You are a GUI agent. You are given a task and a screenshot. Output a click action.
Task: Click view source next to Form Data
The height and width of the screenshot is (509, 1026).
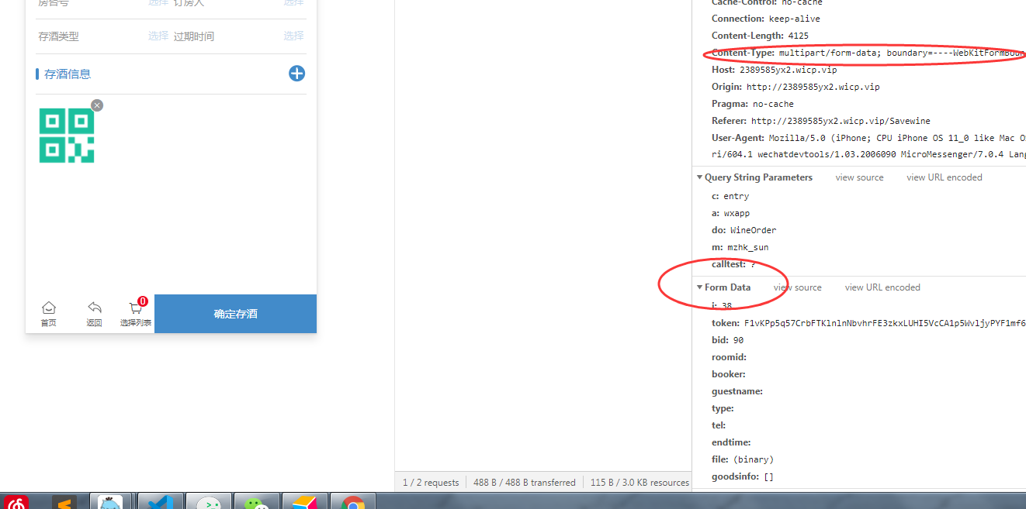click(797, 287)
